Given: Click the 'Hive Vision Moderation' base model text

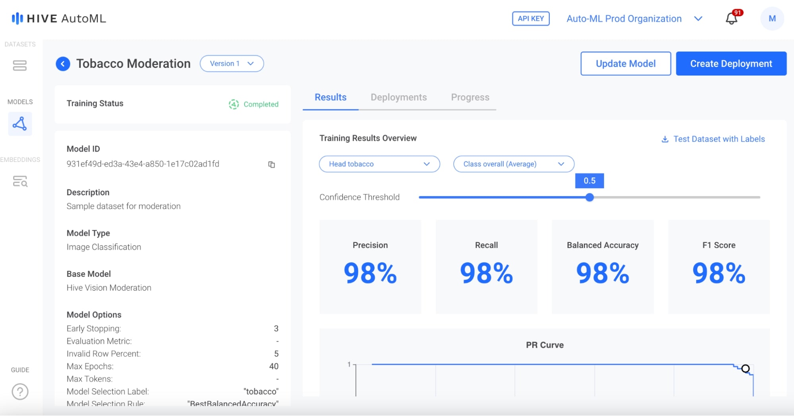Looking at the screenshot, I should pyautogui.click(x=109, y=288).
